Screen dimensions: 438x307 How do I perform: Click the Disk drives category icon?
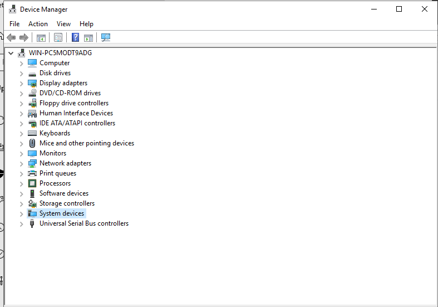(32, 74)
